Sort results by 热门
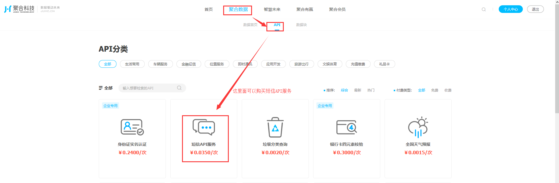 [371, 90]
